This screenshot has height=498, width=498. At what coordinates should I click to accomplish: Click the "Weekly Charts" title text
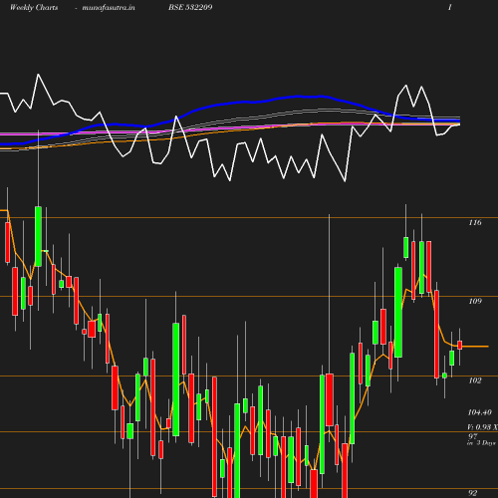point(34,7)
